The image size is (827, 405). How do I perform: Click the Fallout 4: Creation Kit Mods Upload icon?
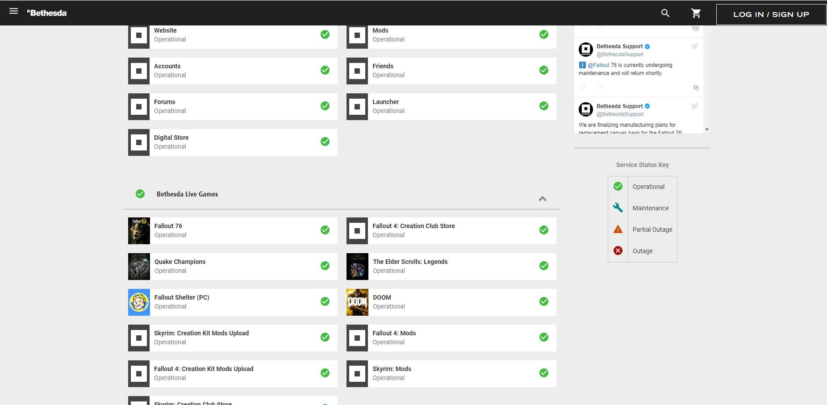pyautogui.click(x=139, y=374)
